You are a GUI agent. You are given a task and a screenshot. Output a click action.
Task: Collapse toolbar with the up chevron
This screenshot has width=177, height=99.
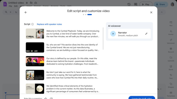coord(162,12)
